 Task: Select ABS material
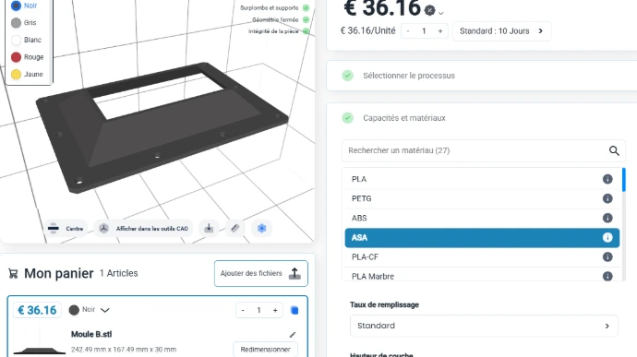click(482, 218)
